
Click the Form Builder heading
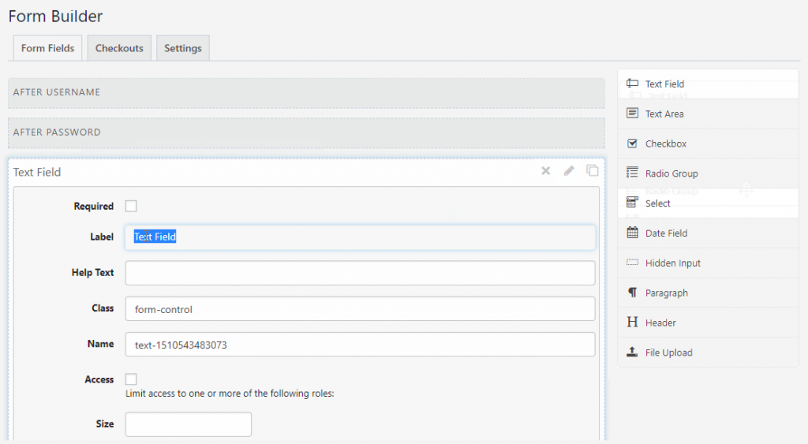(x=56, y=16)
